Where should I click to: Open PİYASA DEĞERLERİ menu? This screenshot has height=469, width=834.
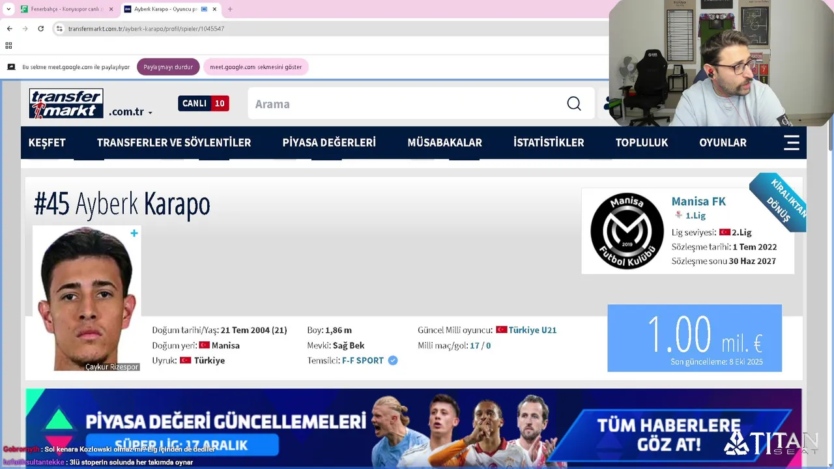329,143
